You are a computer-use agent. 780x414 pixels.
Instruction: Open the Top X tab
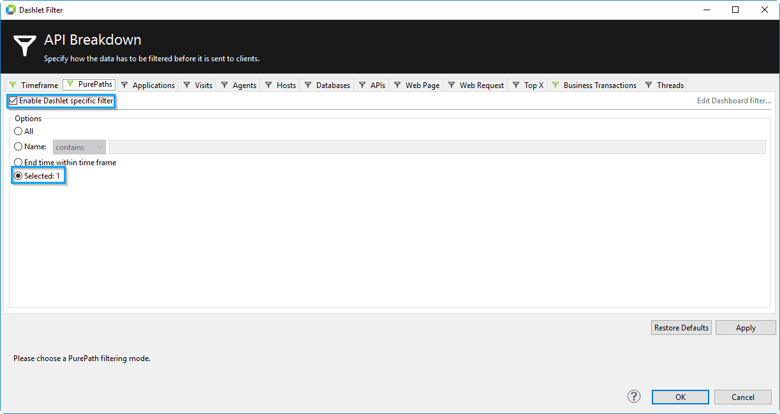[x=527, y=85]
